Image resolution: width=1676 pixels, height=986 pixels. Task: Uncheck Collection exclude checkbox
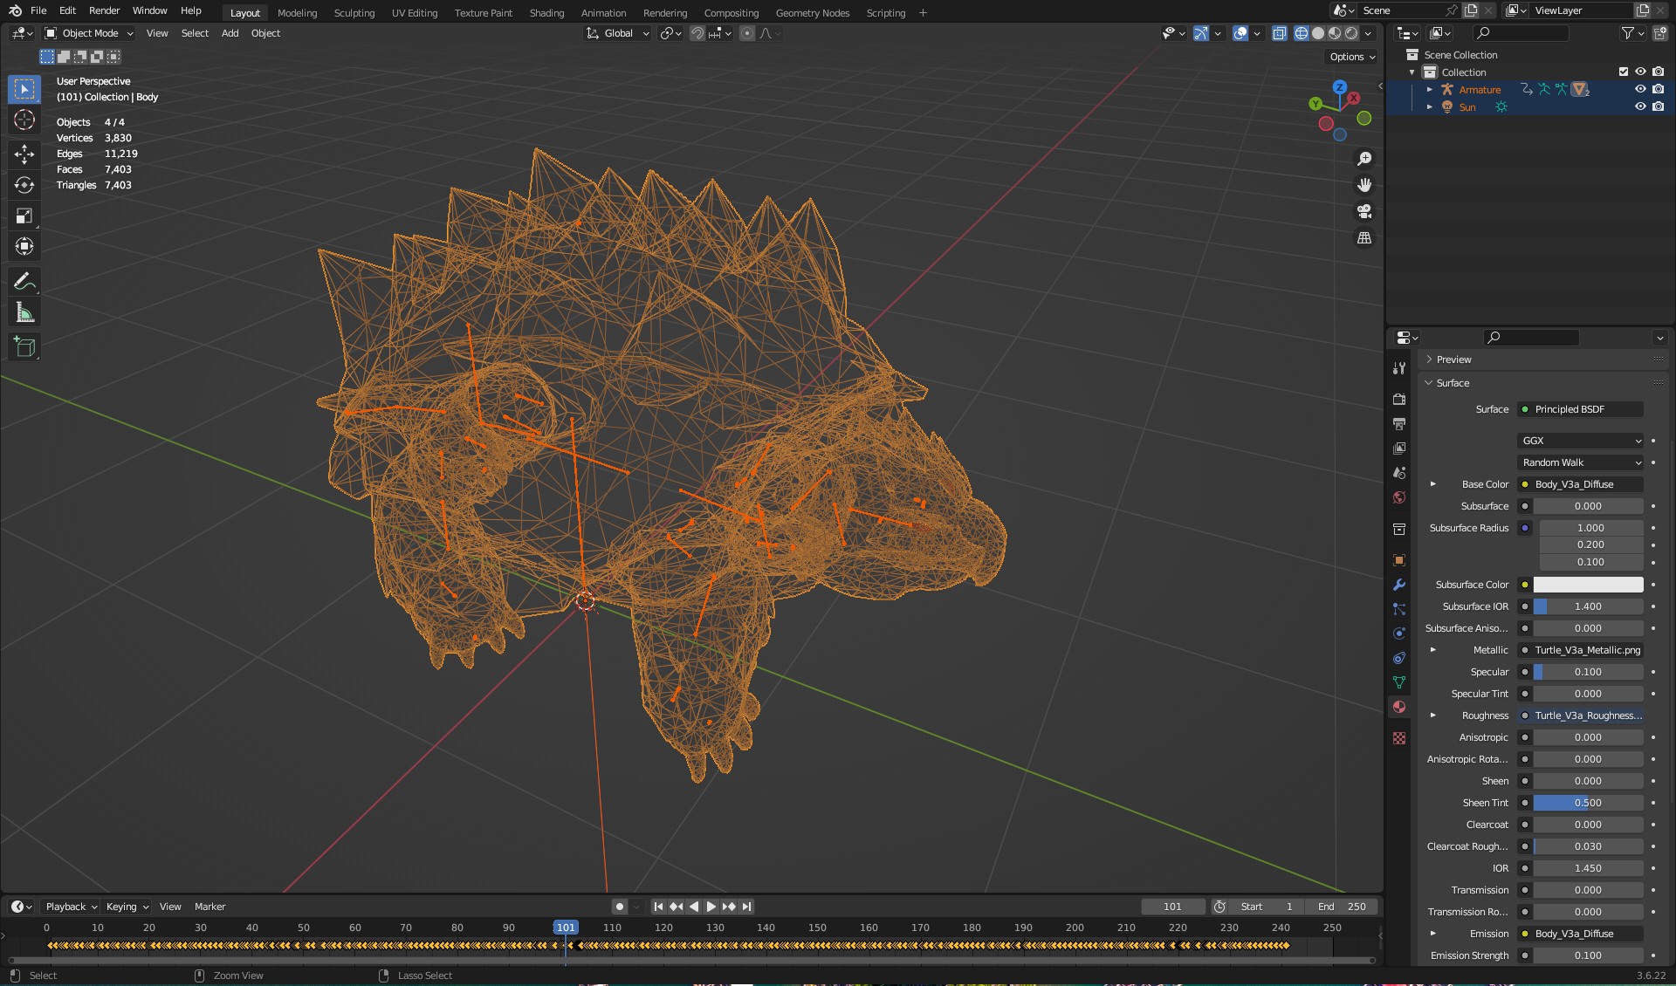(x=1623, y=72)
